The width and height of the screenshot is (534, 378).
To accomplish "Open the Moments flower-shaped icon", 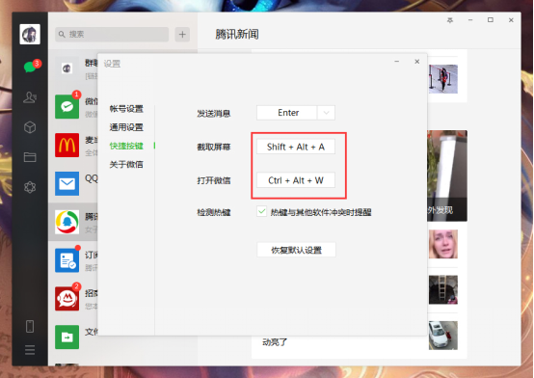I will point(30,187).
